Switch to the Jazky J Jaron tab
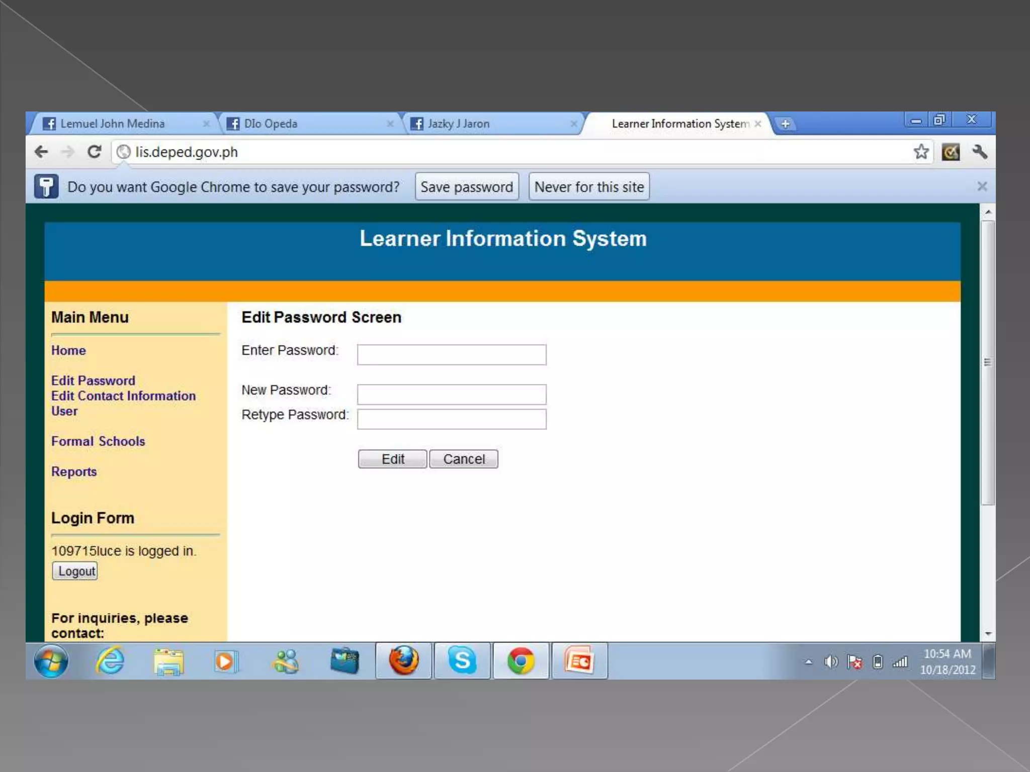Screen dimensions: 1030x772 (x=492, y=124)
